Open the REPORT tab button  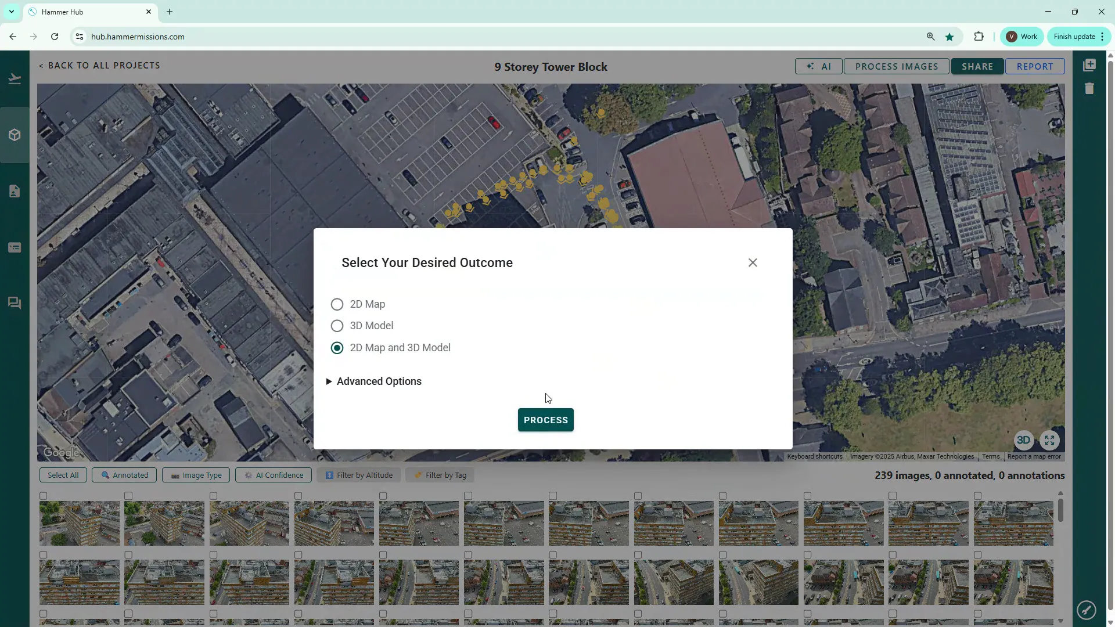[1034, 67]
